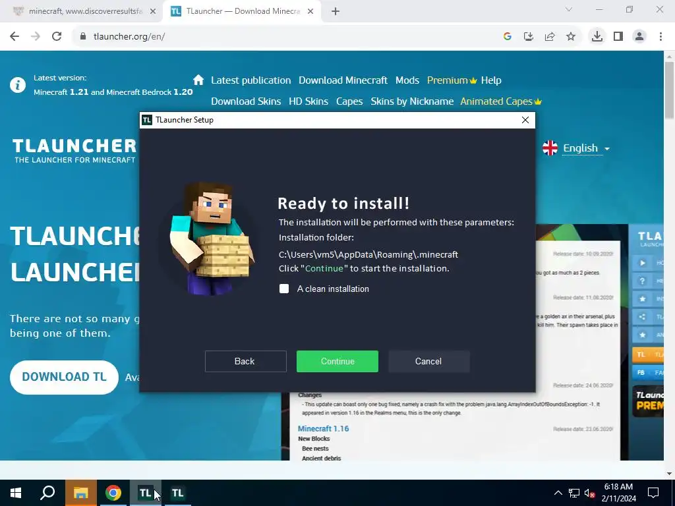675x506 pixels.
Task: Enable the 'A clean installation' checkbox
Action: (284, 289)
